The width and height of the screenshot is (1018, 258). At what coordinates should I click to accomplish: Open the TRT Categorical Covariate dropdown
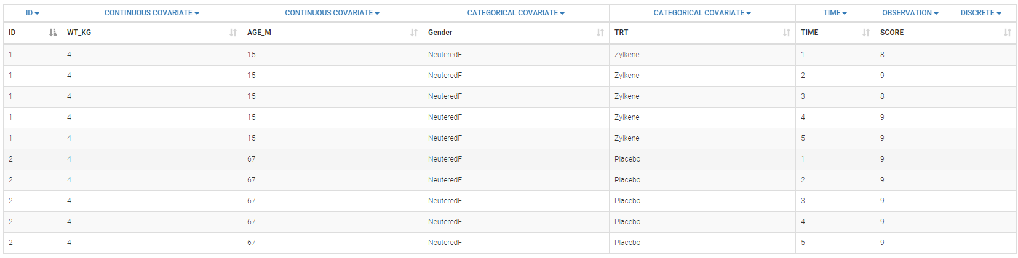(702, 13)
